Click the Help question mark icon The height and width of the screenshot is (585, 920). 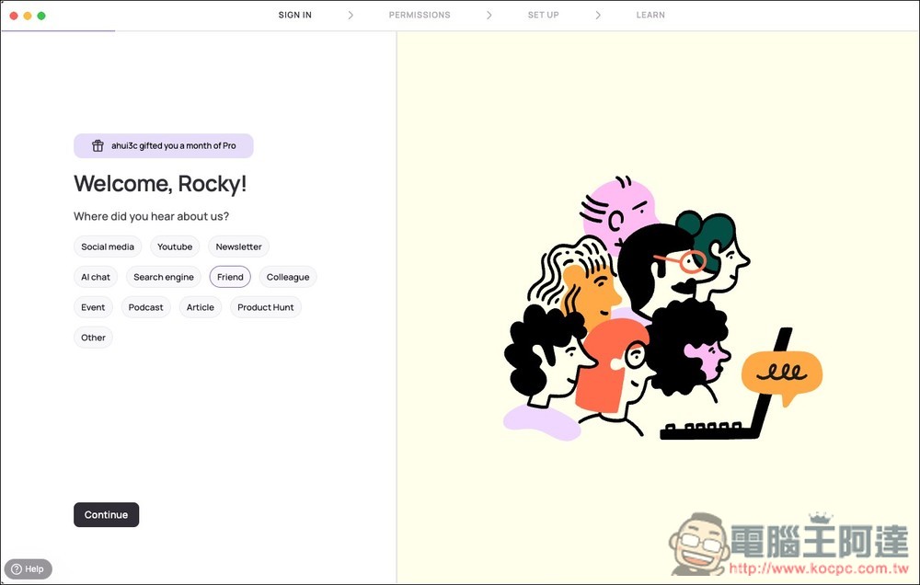pyautogui.click(x=17, y=569)
